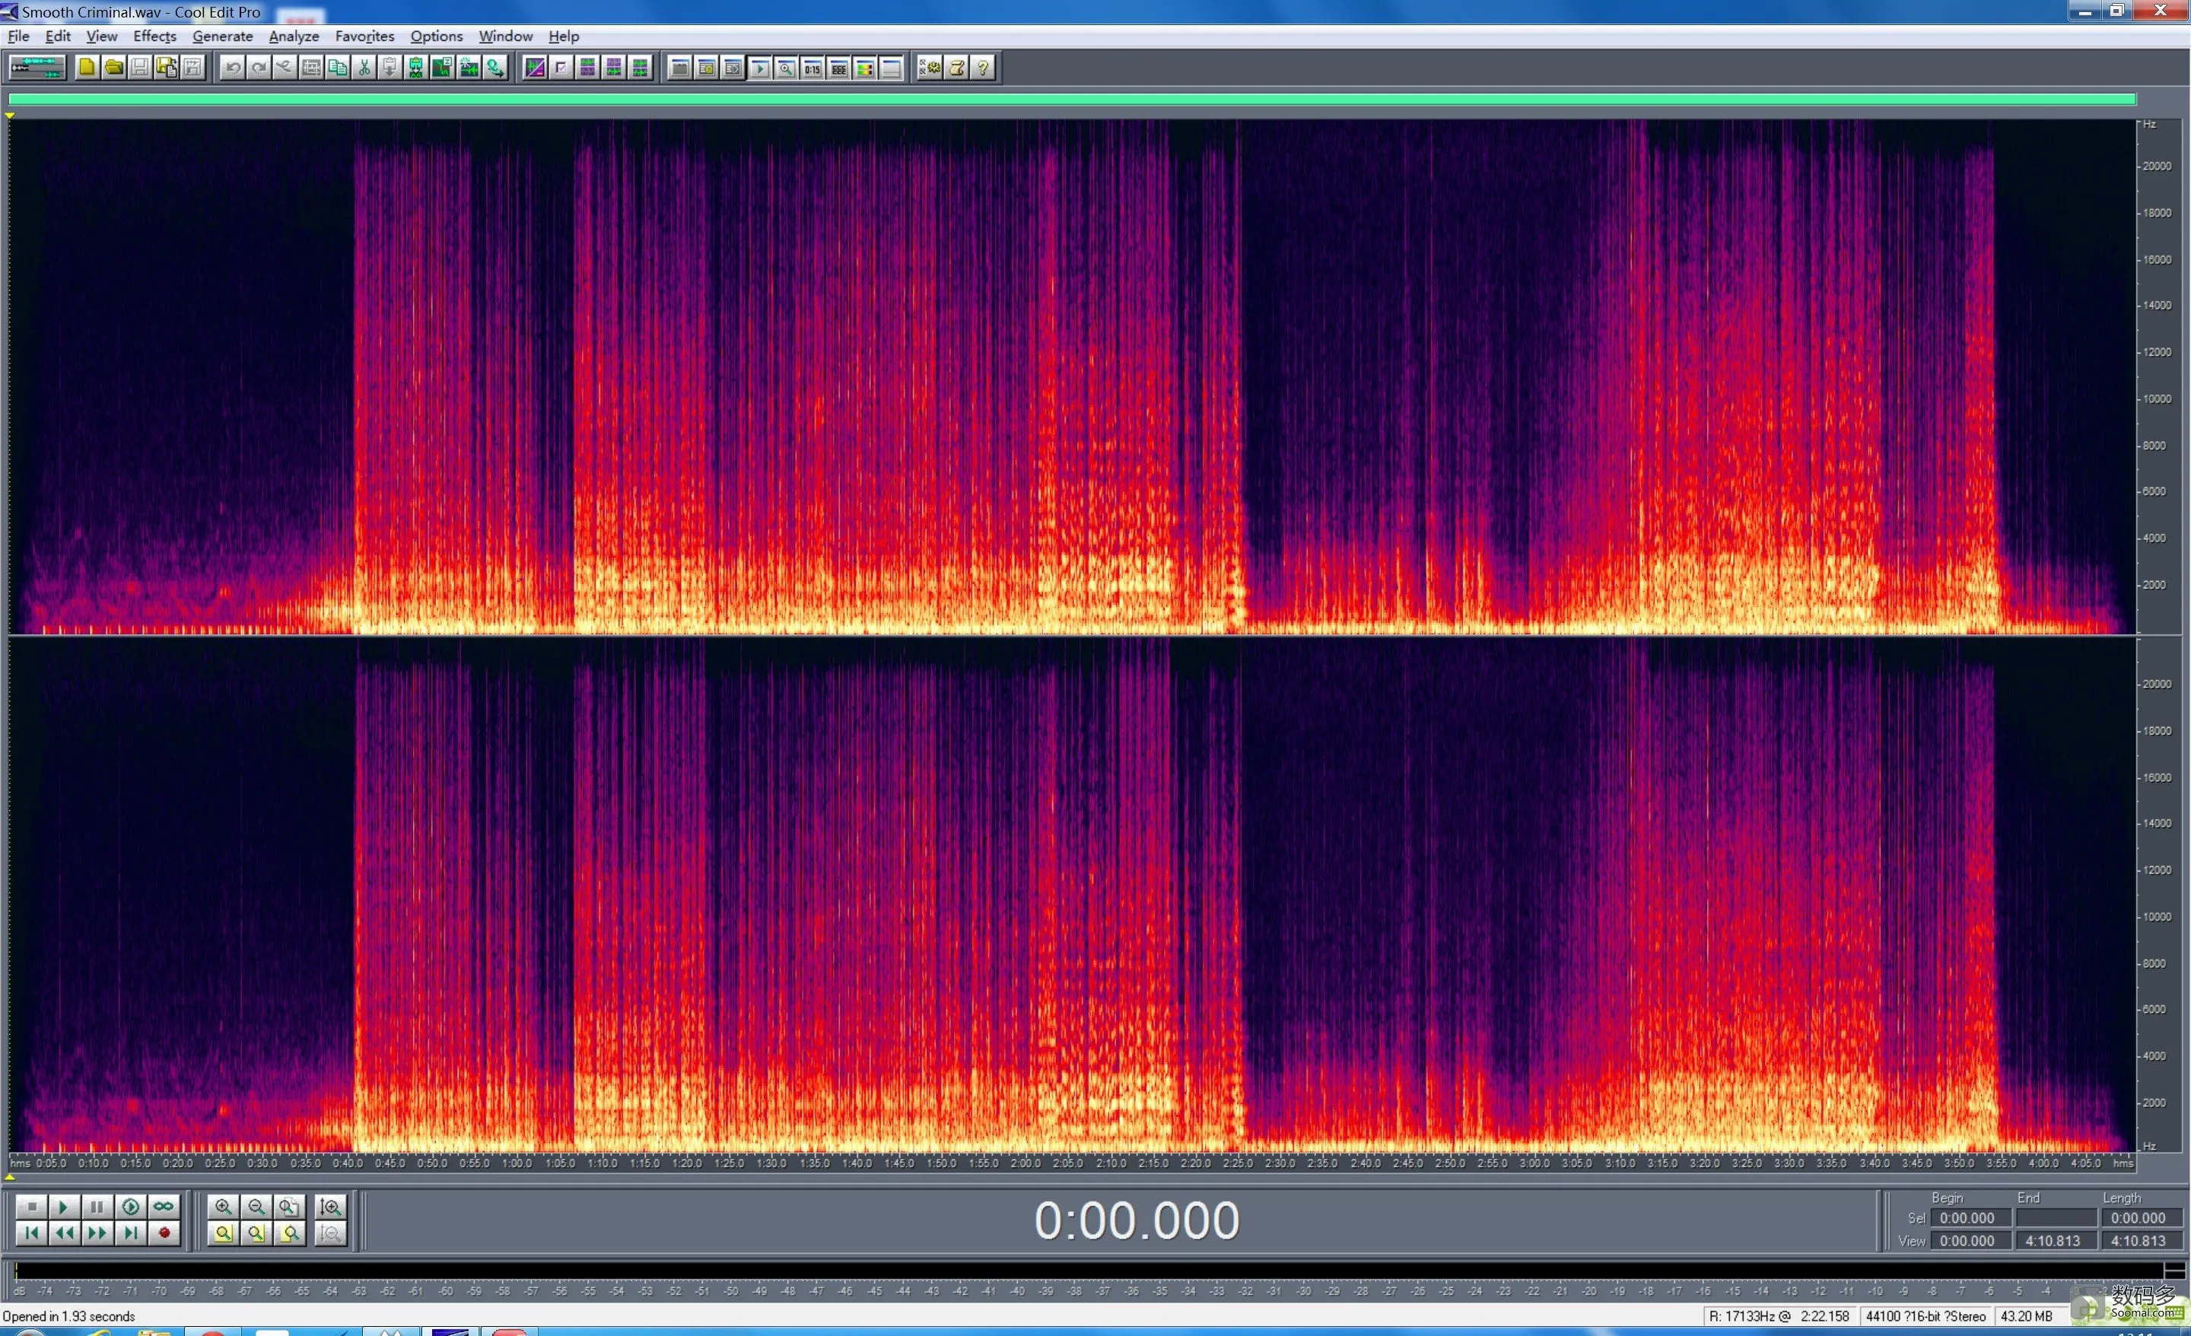Image resolution: width=2191 pixels, height=1336 pixels.
Task: Open the View menu
Action: (101, 36)
